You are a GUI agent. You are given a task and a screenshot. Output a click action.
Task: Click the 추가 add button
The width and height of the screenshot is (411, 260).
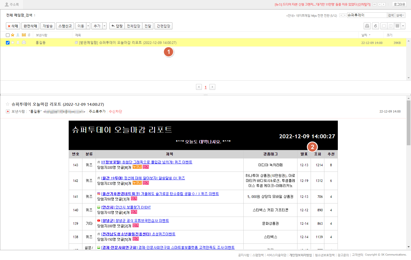(x=97, y=26)
